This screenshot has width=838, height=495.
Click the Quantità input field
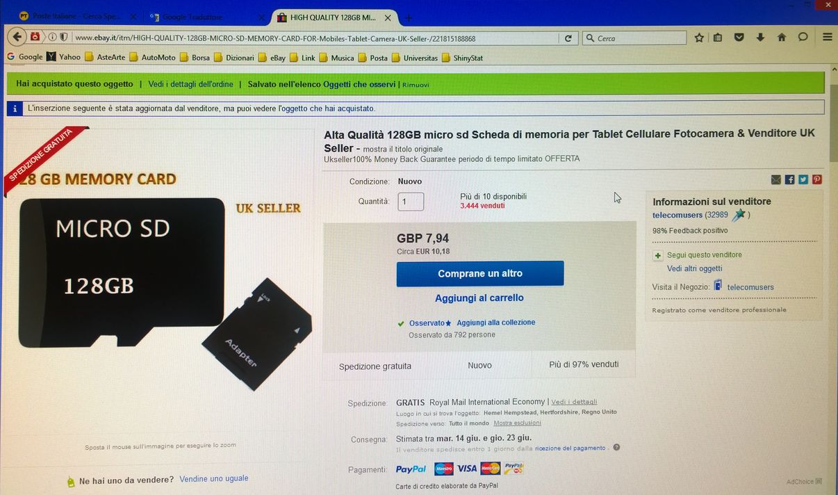pos(411,202)
